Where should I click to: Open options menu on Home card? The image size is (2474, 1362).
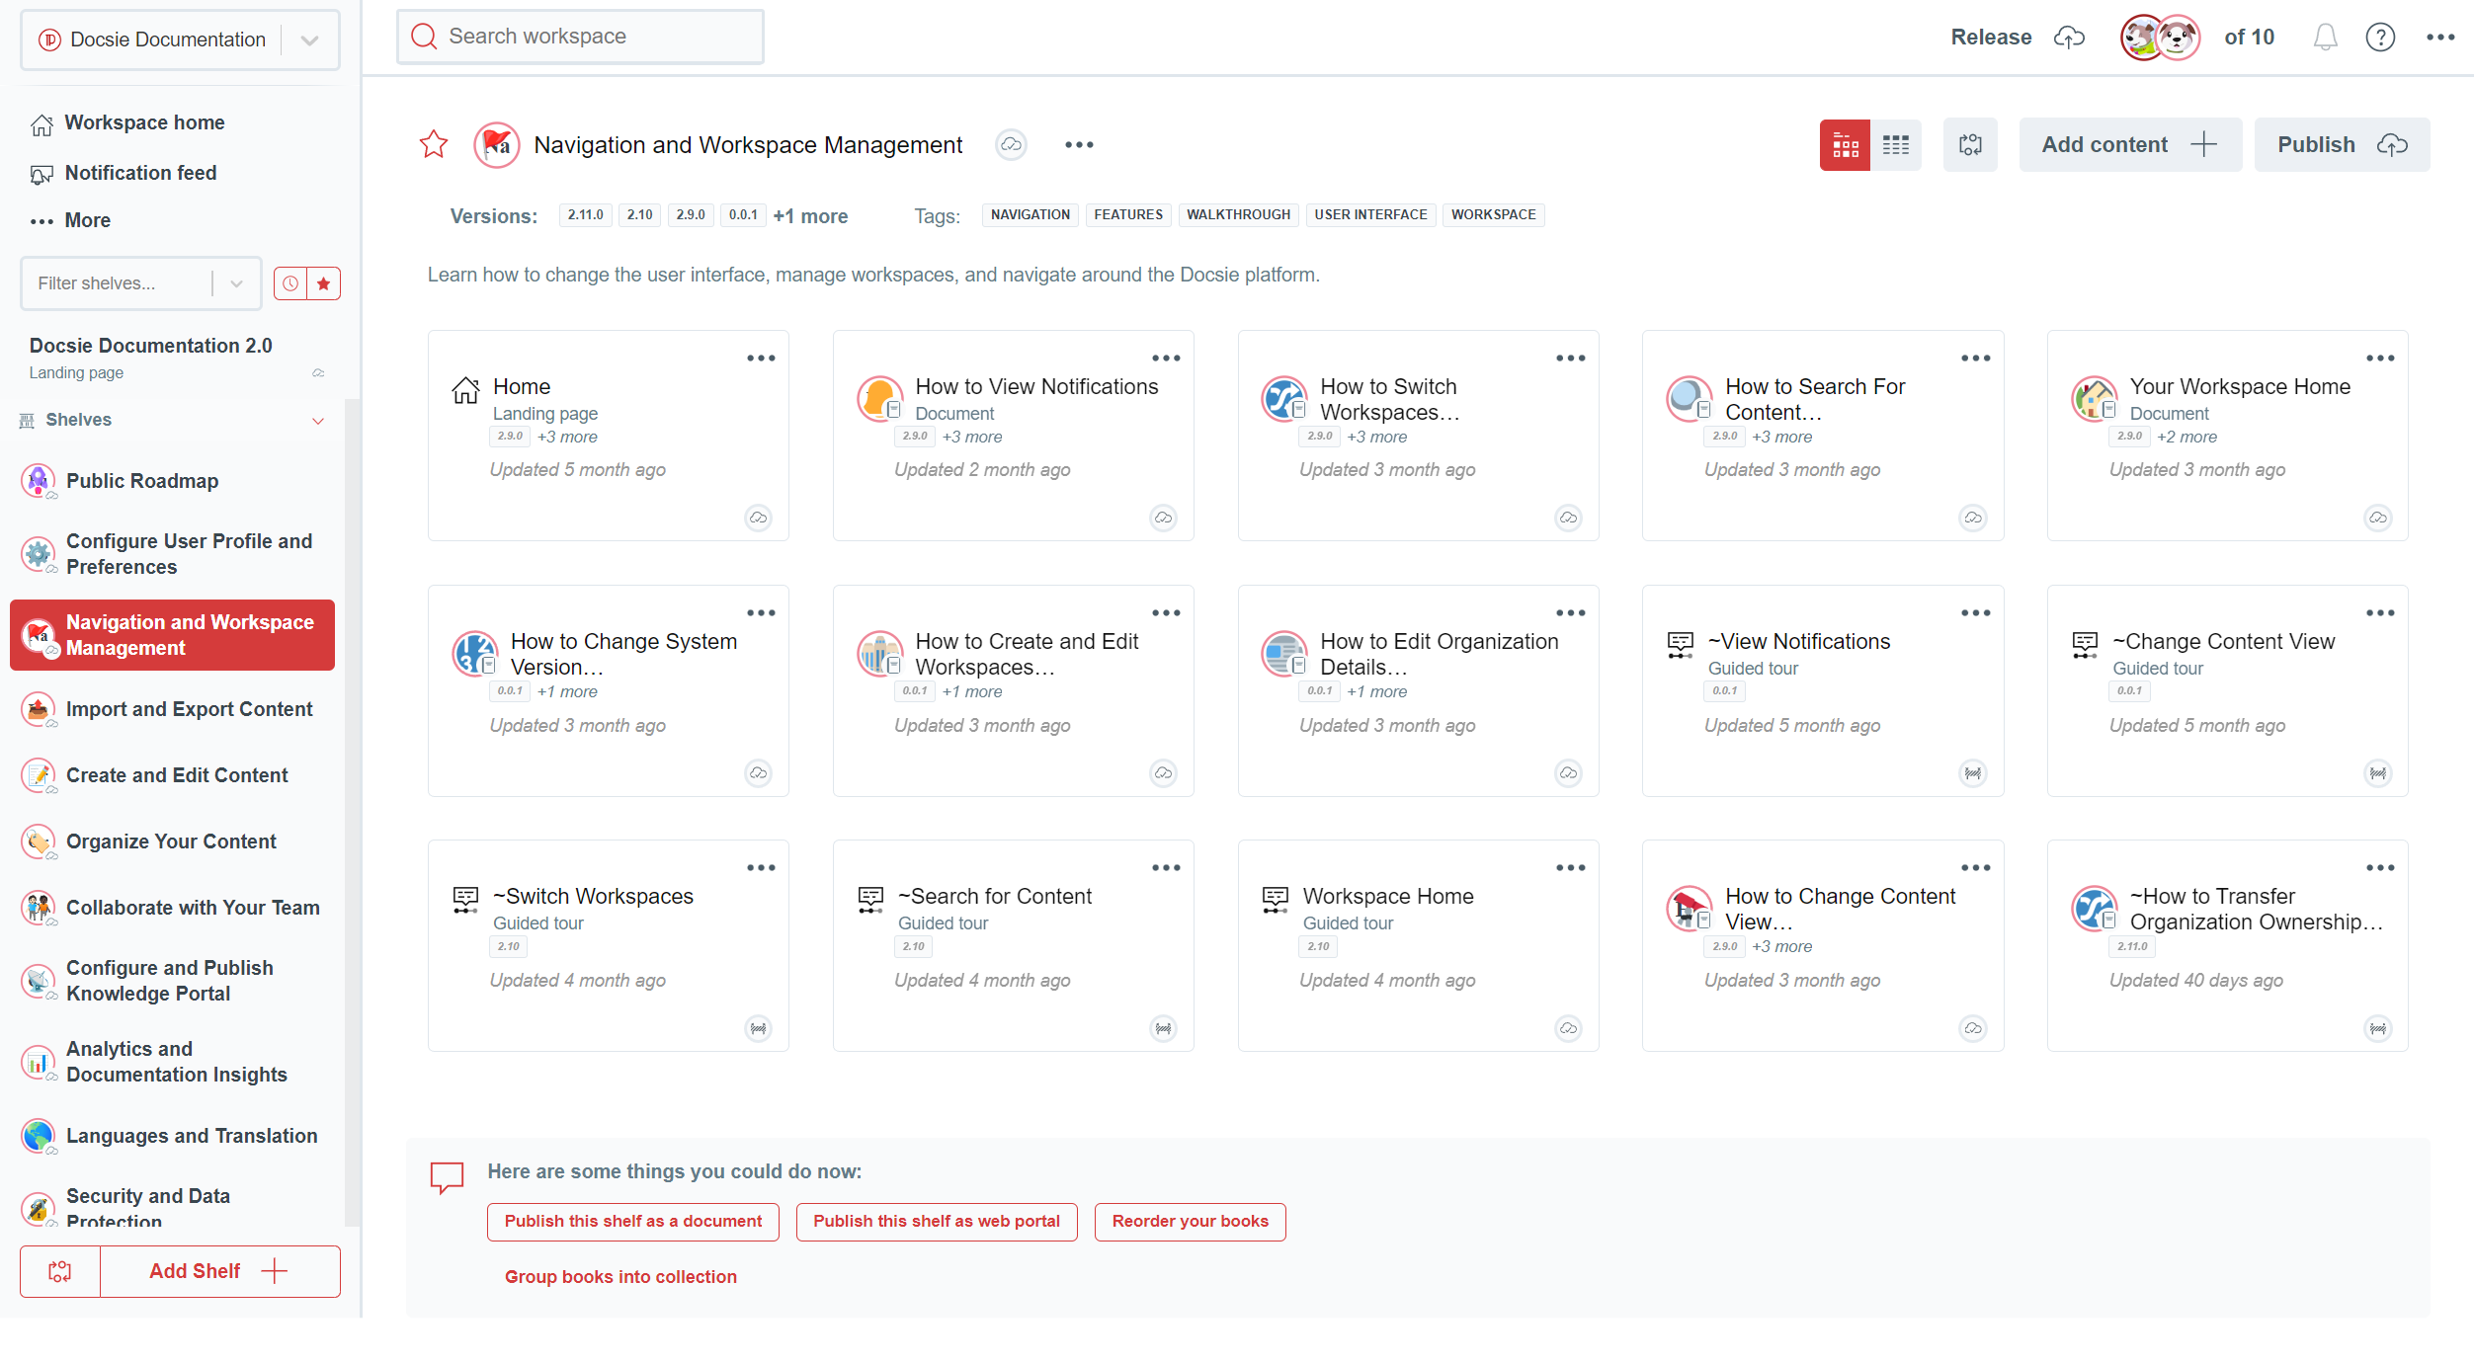(x=761, y=359)
